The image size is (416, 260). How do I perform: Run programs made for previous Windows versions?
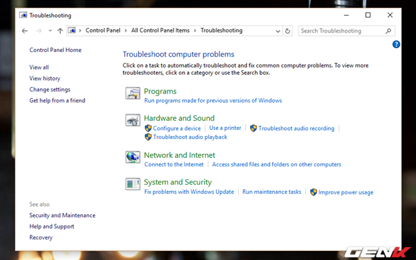[213, 101]
